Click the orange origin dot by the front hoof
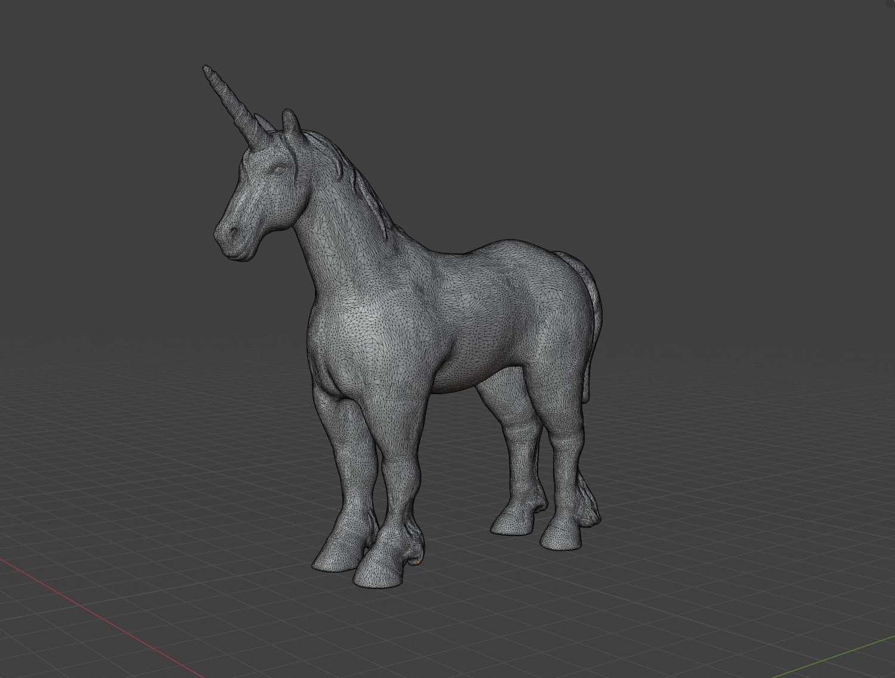Image resolution: width=895 pixels, height=678 pixels. coord(419,561)
